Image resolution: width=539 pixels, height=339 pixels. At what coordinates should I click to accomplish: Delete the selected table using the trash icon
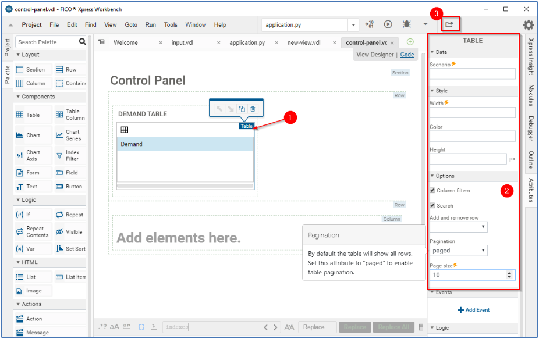tap(254, 108)
